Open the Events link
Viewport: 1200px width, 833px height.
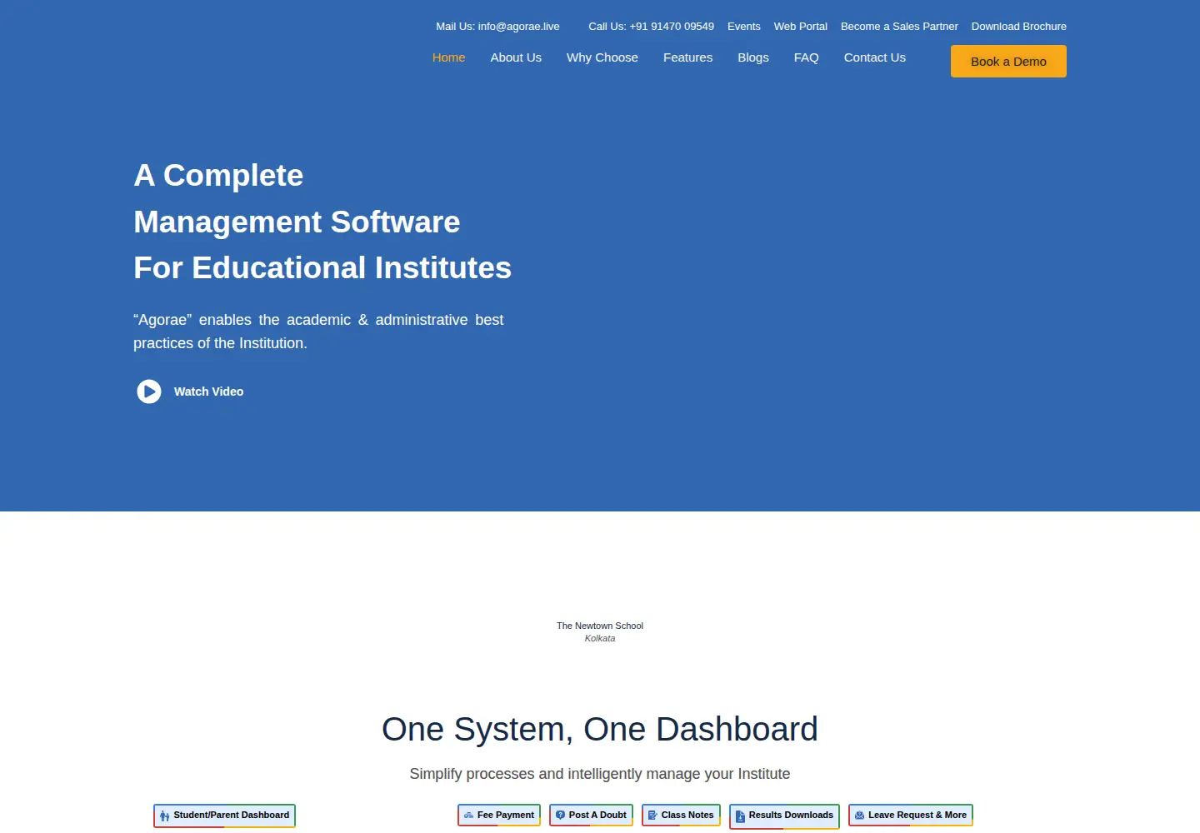tap(744, 27)
